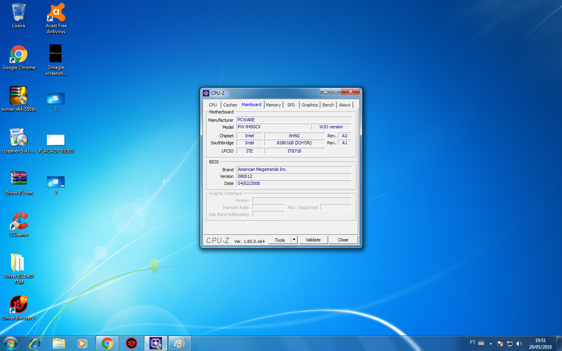Open the network tray icon
This screenshot has width=562, height=351.
pyautogui.click(x=510, y=344)
